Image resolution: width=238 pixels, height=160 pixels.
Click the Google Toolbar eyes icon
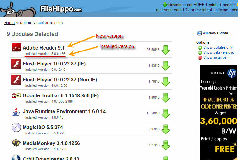16,95
